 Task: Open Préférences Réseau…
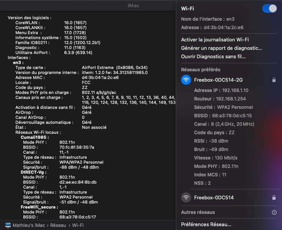pos(206,224)
